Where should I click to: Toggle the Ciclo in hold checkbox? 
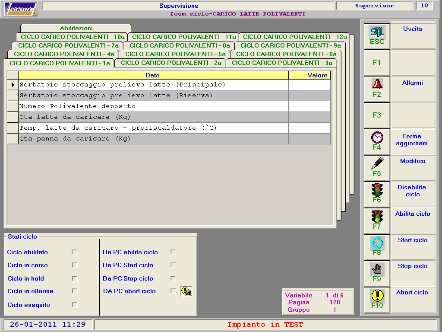click(x=74, y=278)
